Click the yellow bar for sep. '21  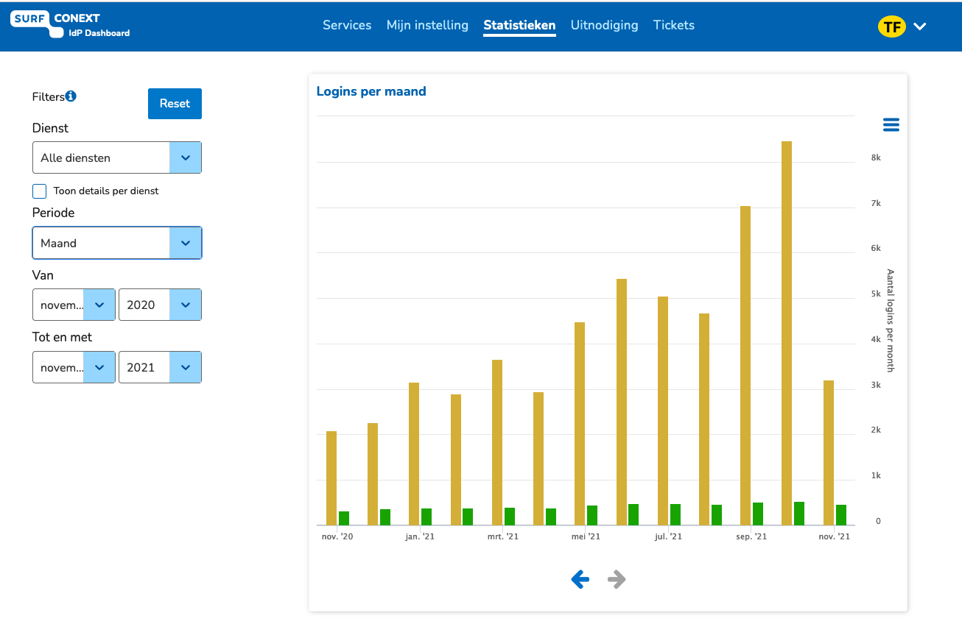click(x=745, y=365)
